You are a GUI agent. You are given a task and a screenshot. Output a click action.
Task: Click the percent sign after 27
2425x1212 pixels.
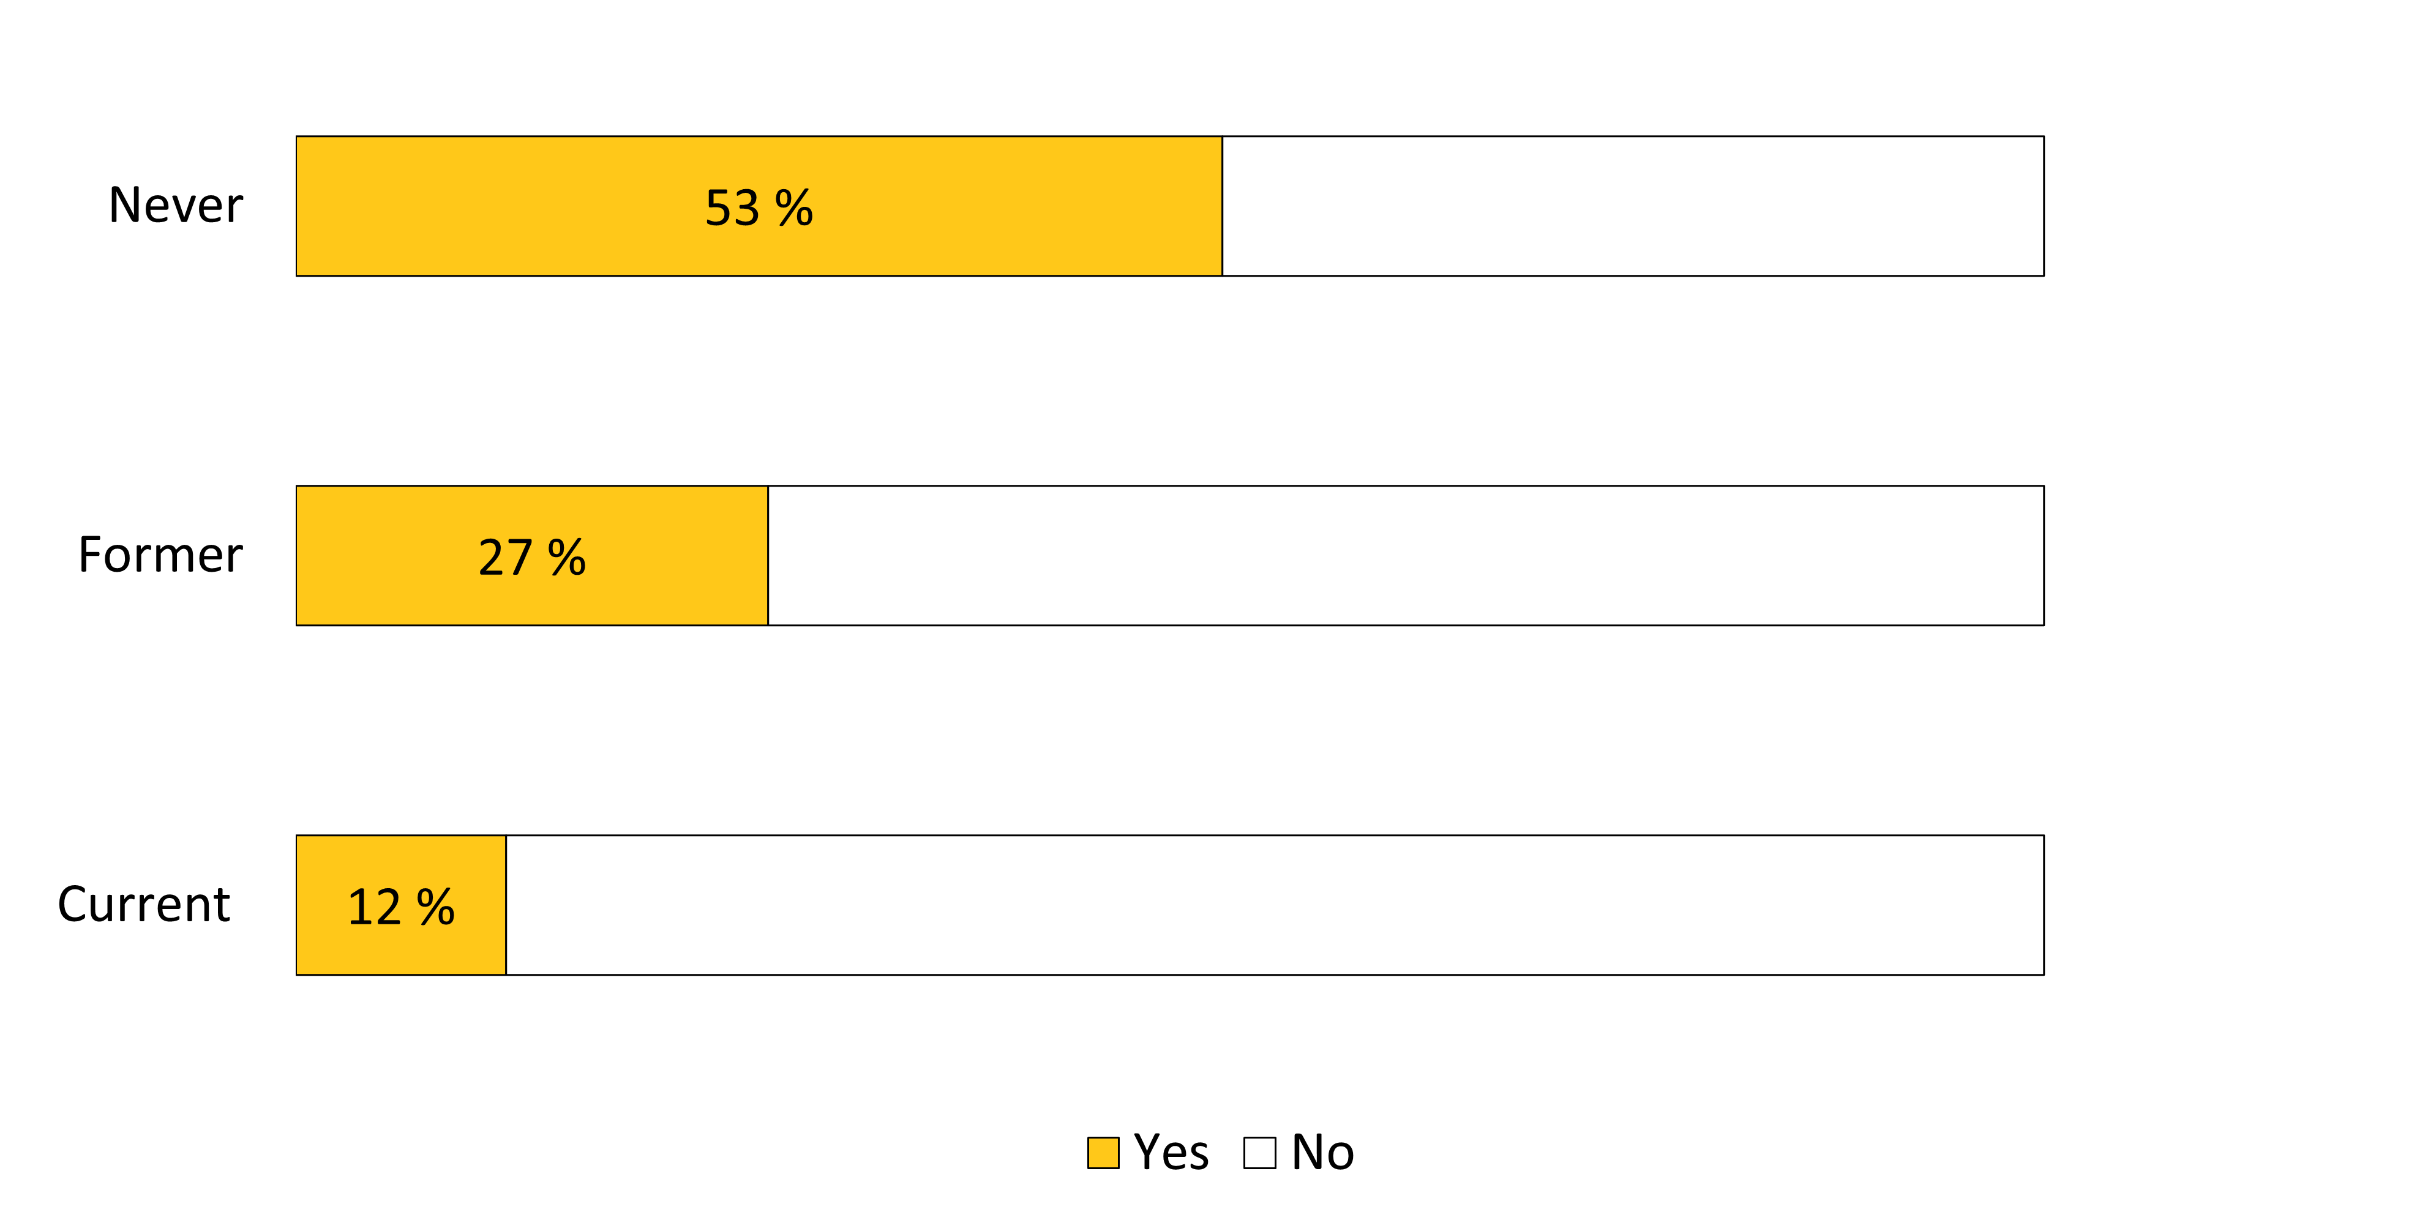coord(568,557)
